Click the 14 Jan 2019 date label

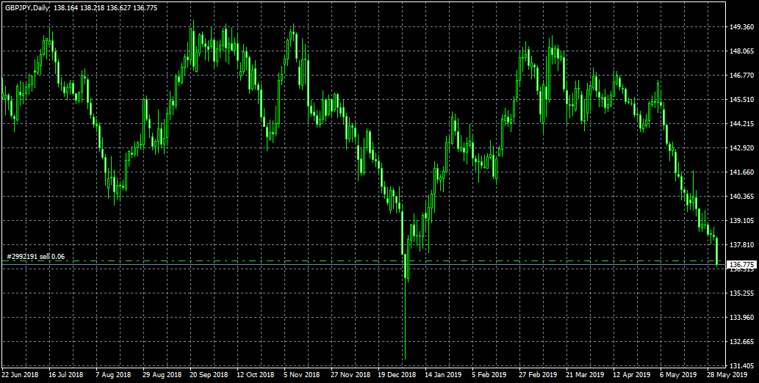[x=443, y=374]
